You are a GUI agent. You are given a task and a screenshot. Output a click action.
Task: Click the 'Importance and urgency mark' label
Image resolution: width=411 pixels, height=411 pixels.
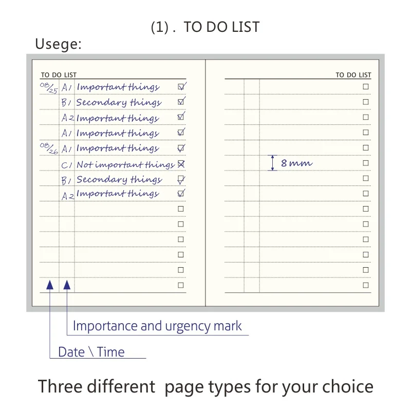(x=157, y=326)
